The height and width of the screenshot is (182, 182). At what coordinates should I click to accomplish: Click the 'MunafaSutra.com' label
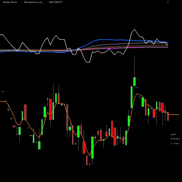tap(33, 2)
